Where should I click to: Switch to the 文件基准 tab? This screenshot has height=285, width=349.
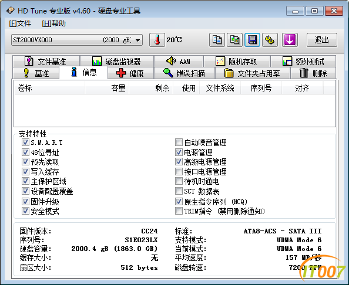(x=46, y=61)
